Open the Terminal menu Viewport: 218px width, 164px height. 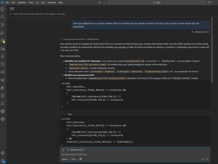[x=52, y=3]
